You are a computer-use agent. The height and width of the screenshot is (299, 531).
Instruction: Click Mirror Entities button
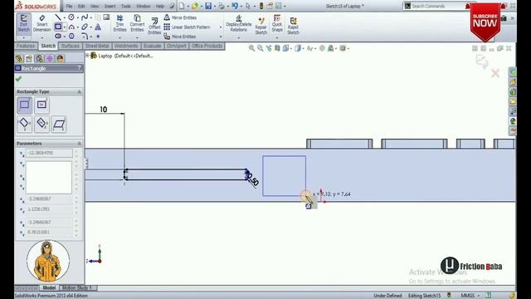pos(181,17)
